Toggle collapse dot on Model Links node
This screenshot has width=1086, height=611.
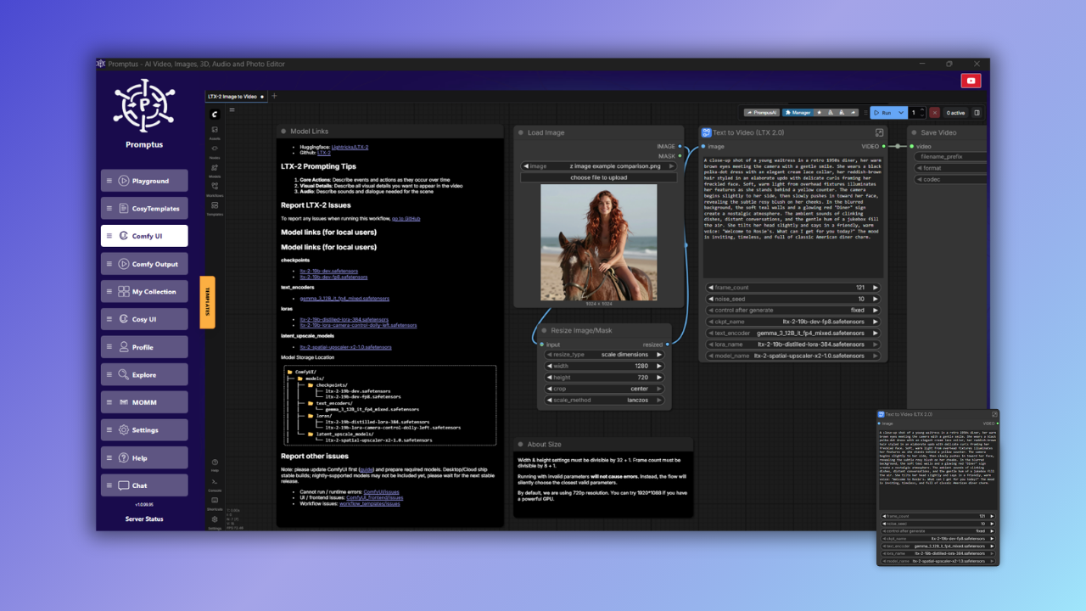[x=283, y=132]
